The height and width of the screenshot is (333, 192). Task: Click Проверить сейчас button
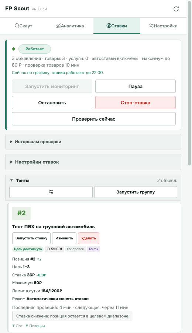click(x=94, y=119)
